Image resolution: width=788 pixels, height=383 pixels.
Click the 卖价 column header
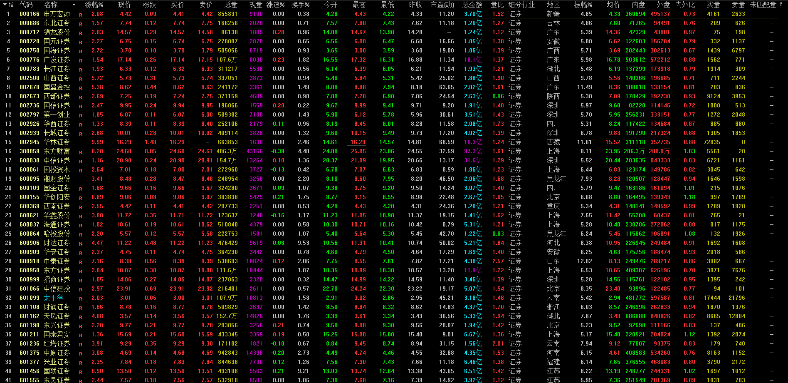(x=206, y=5)
